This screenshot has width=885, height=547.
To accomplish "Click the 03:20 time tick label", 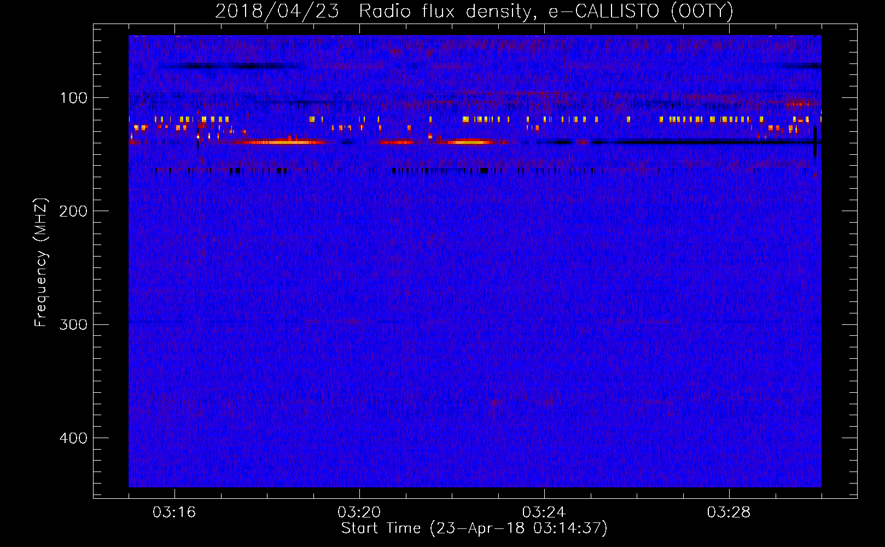I will (x=359, y=512).
